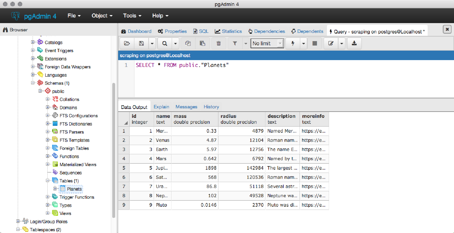
Task: Click the mass column header
Action: coord(195,119)
